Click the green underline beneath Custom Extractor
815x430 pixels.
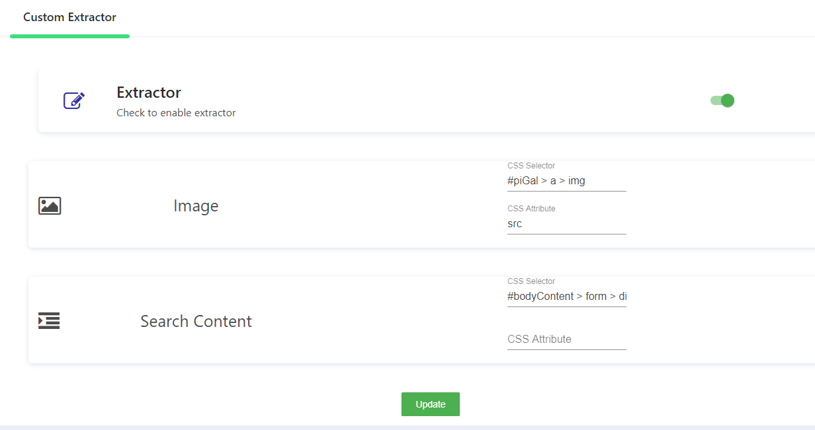[x=69, y=36]
